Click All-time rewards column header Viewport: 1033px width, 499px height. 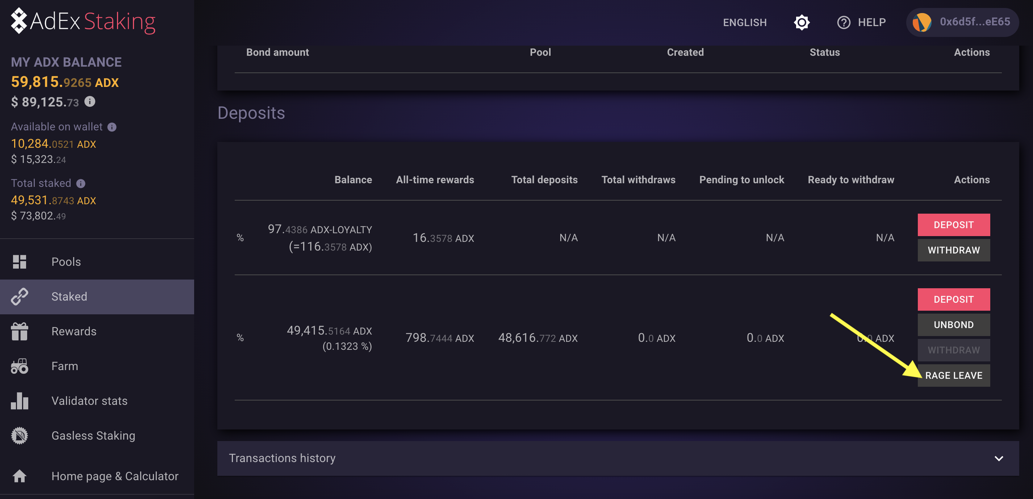point(435,180)
